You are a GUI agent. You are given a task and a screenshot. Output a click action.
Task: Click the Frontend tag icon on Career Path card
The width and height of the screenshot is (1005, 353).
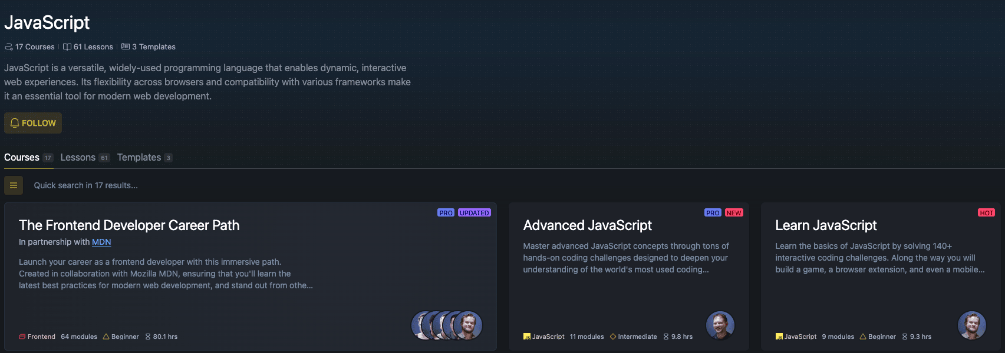pos(22,337)
